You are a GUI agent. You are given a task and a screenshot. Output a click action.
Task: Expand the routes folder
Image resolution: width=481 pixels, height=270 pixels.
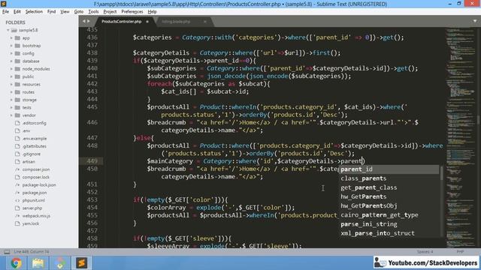tap(11, 92)
